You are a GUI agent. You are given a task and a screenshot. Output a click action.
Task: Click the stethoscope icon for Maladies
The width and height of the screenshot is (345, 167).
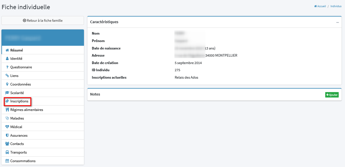click(7, 118)
